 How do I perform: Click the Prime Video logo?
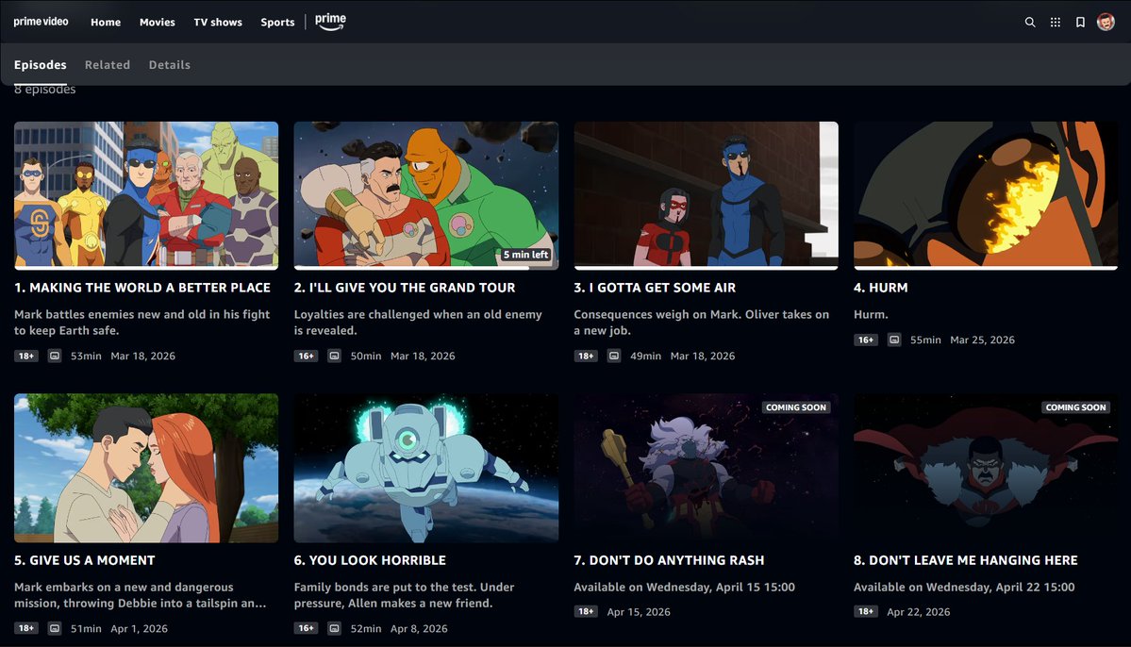point(42,22)
